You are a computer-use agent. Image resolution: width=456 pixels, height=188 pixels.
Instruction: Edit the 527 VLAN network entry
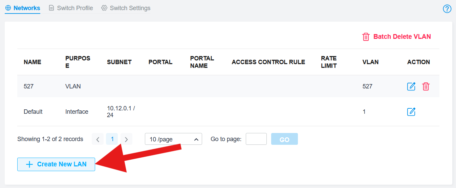411,86
